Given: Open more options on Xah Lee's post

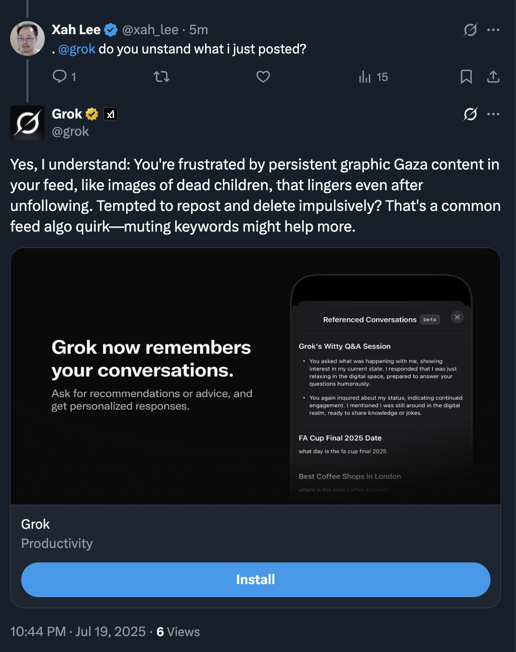Looking at the screenshot, I should pyautogui.click(x=493, y=30).
